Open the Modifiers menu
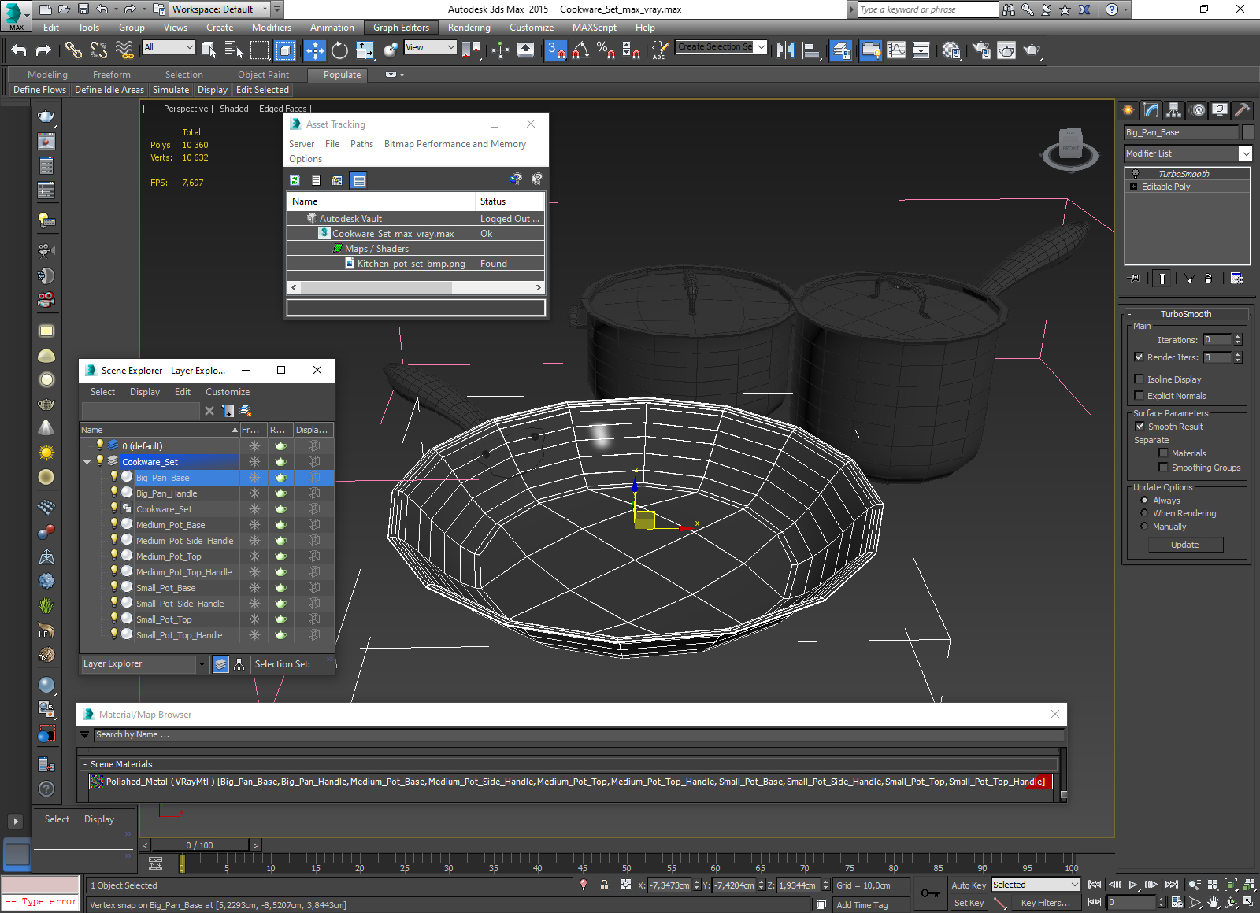This screenshot has height=913, width=1260. [272, 28]
